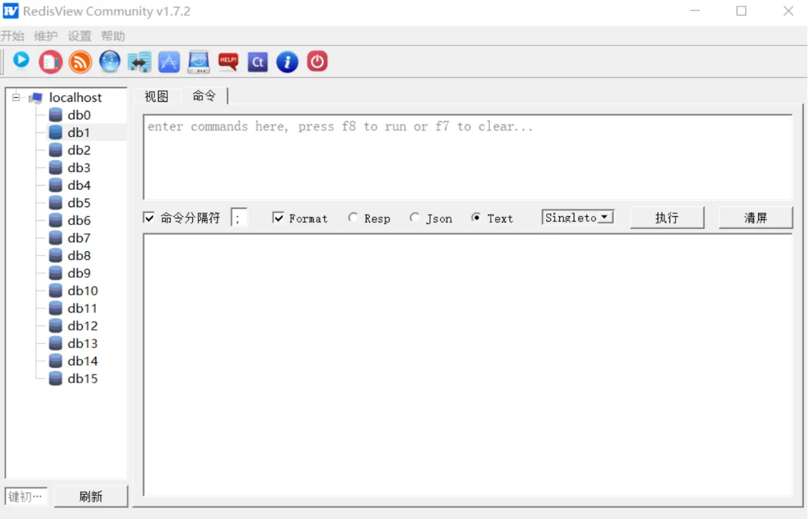This screenshot has width=811, height=519.
Task: Select database db3 in the tree
Action: pyautogui.click(x=79, y=168)
